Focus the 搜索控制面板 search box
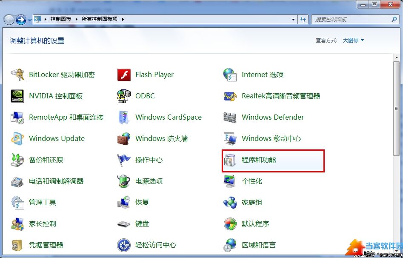The image size is (403, 258). click(354, 20)
